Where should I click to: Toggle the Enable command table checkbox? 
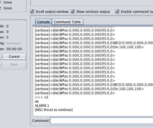point(117,11)
